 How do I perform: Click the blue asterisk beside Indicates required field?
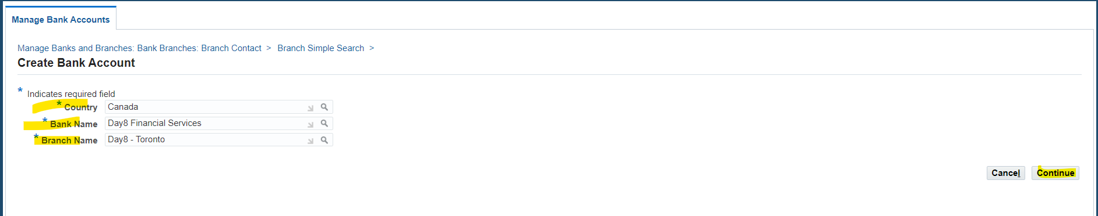click(x=20, y=91)
